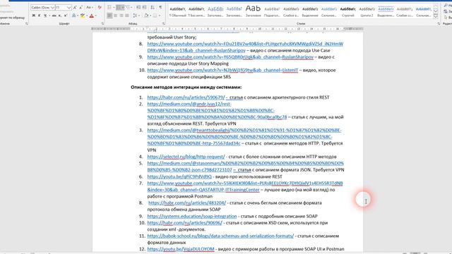The height and width of the screenshot is (254, 452).
Task: Open change case Aa dropdown
Action: point(90,8)
